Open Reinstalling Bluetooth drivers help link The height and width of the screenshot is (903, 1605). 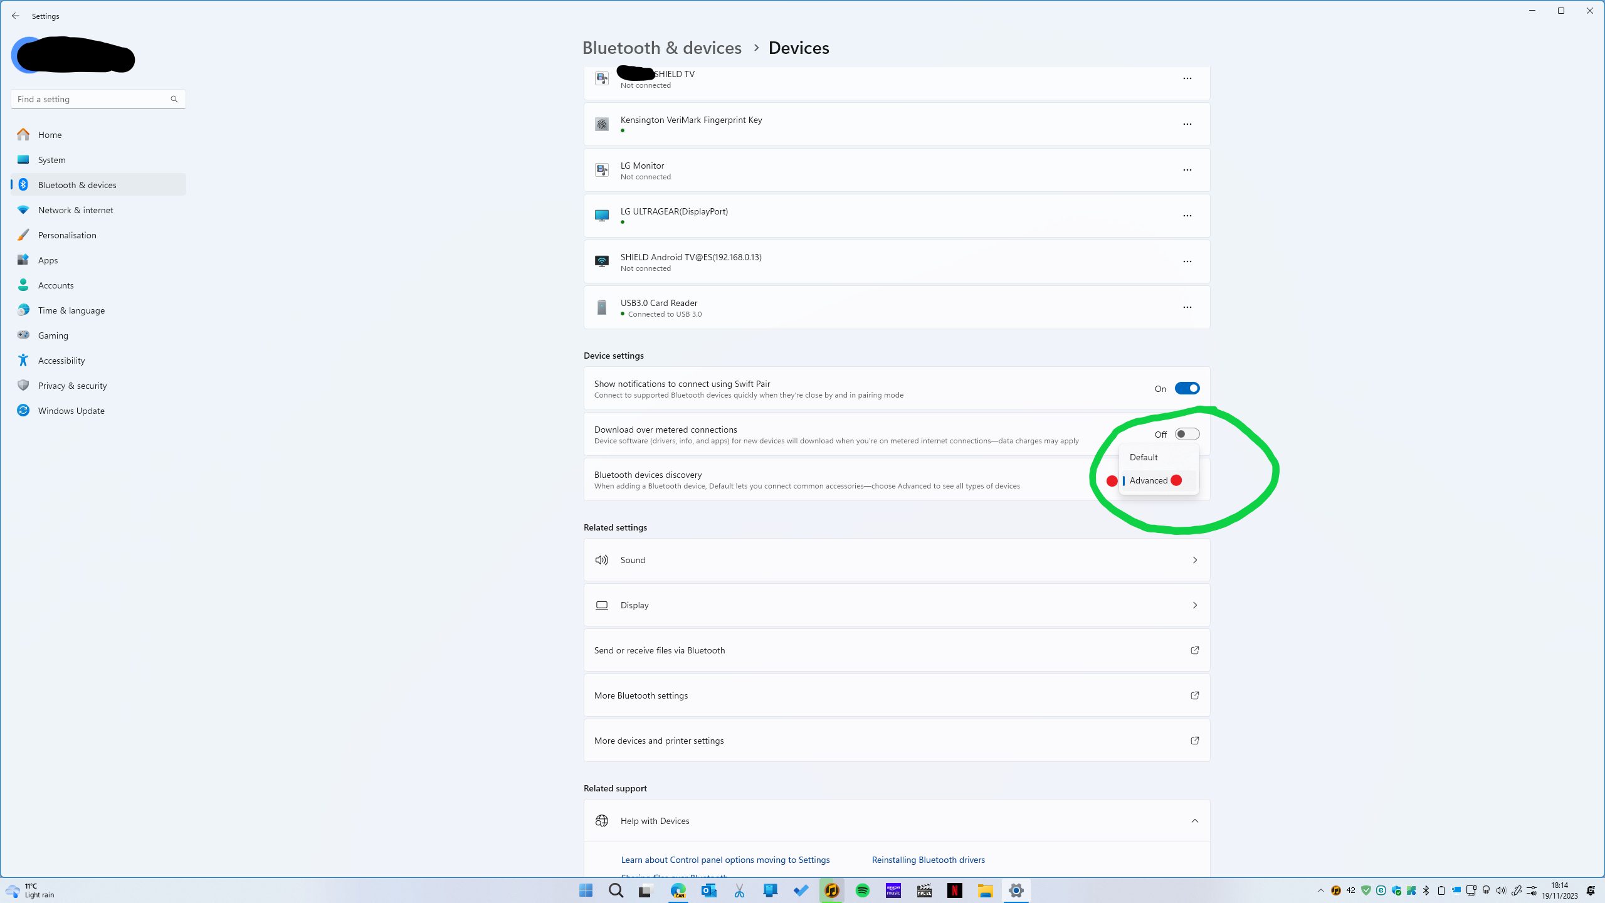pyautogui.click(x=928, y=860)
